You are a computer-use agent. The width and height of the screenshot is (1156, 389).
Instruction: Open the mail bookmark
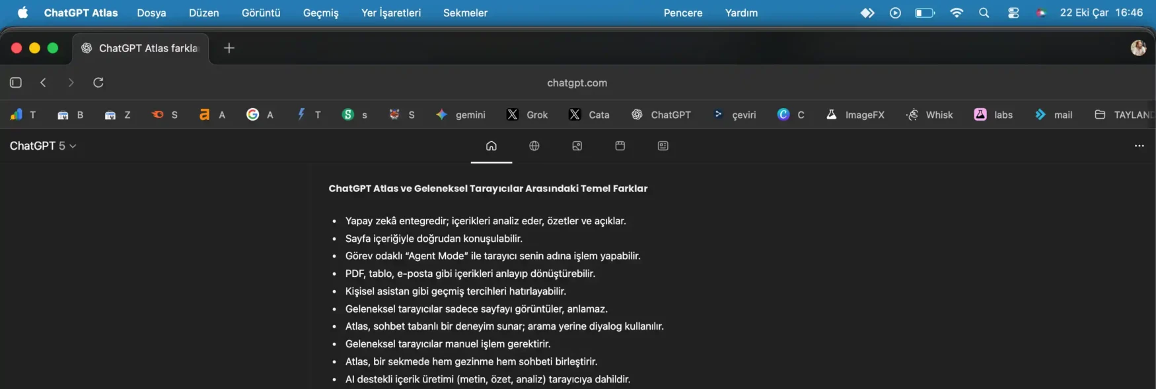[x=1054, y=115]
